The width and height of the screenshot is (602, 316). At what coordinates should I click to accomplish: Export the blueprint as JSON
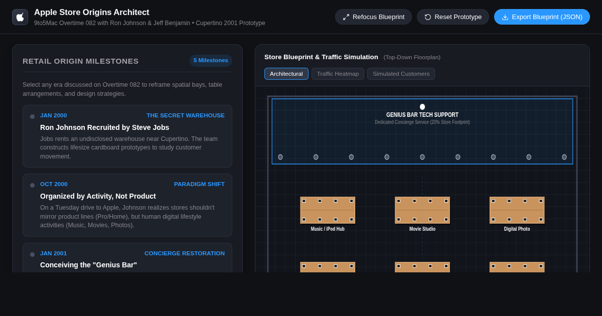click(x=542, y=17)
